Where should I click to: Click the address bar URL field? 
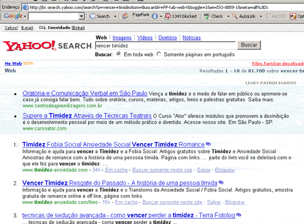coord(163,7)
